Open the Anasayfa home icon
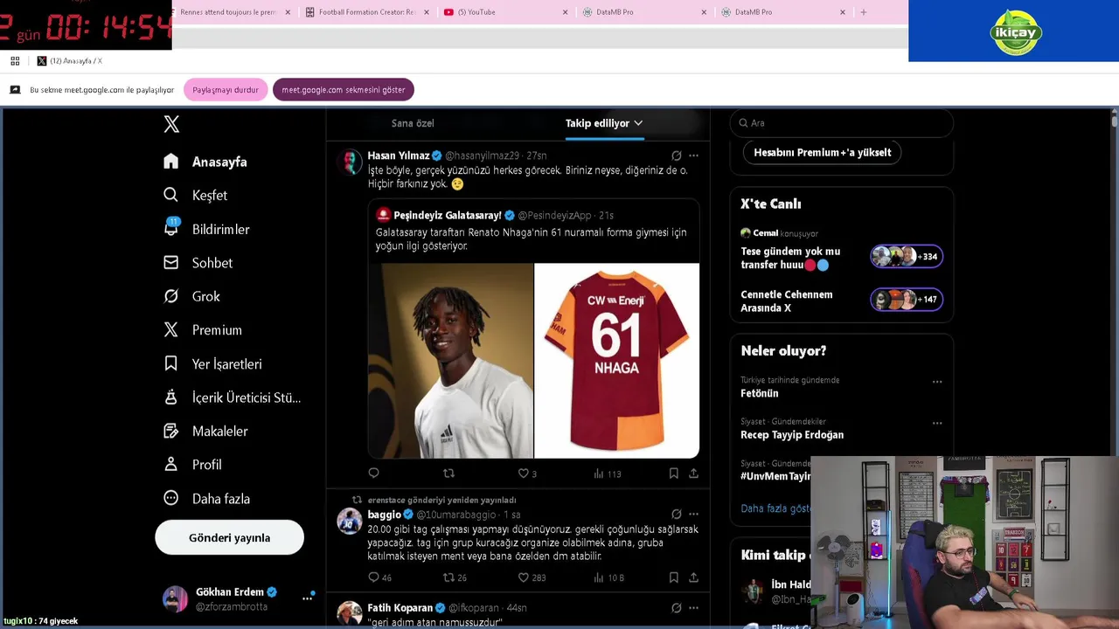 171,162
